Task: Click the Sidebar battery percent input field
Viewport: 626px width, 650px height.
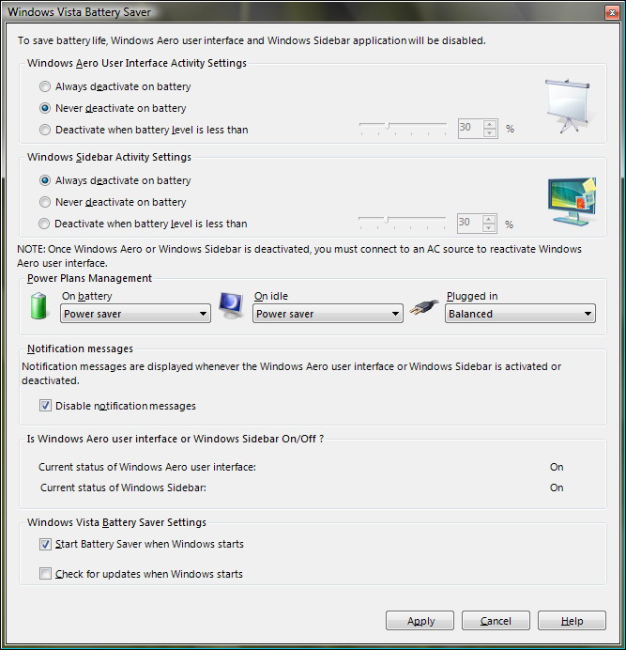Action: tap(469, 223)
